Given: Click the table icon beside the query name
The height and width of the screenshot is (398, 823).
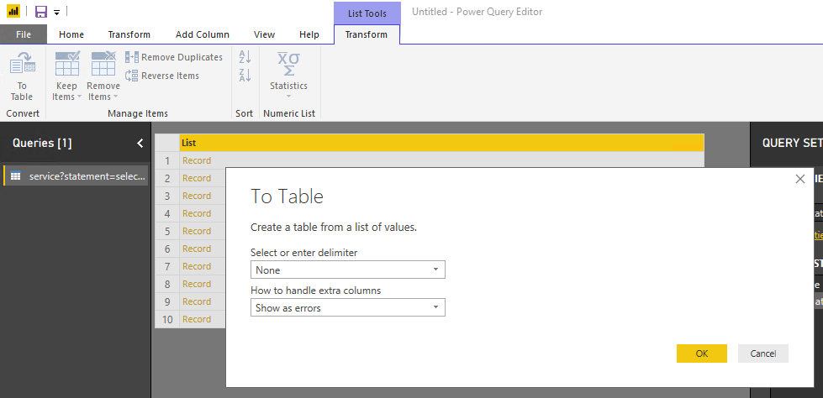Looking at the screenshot, I should (16, 176).
